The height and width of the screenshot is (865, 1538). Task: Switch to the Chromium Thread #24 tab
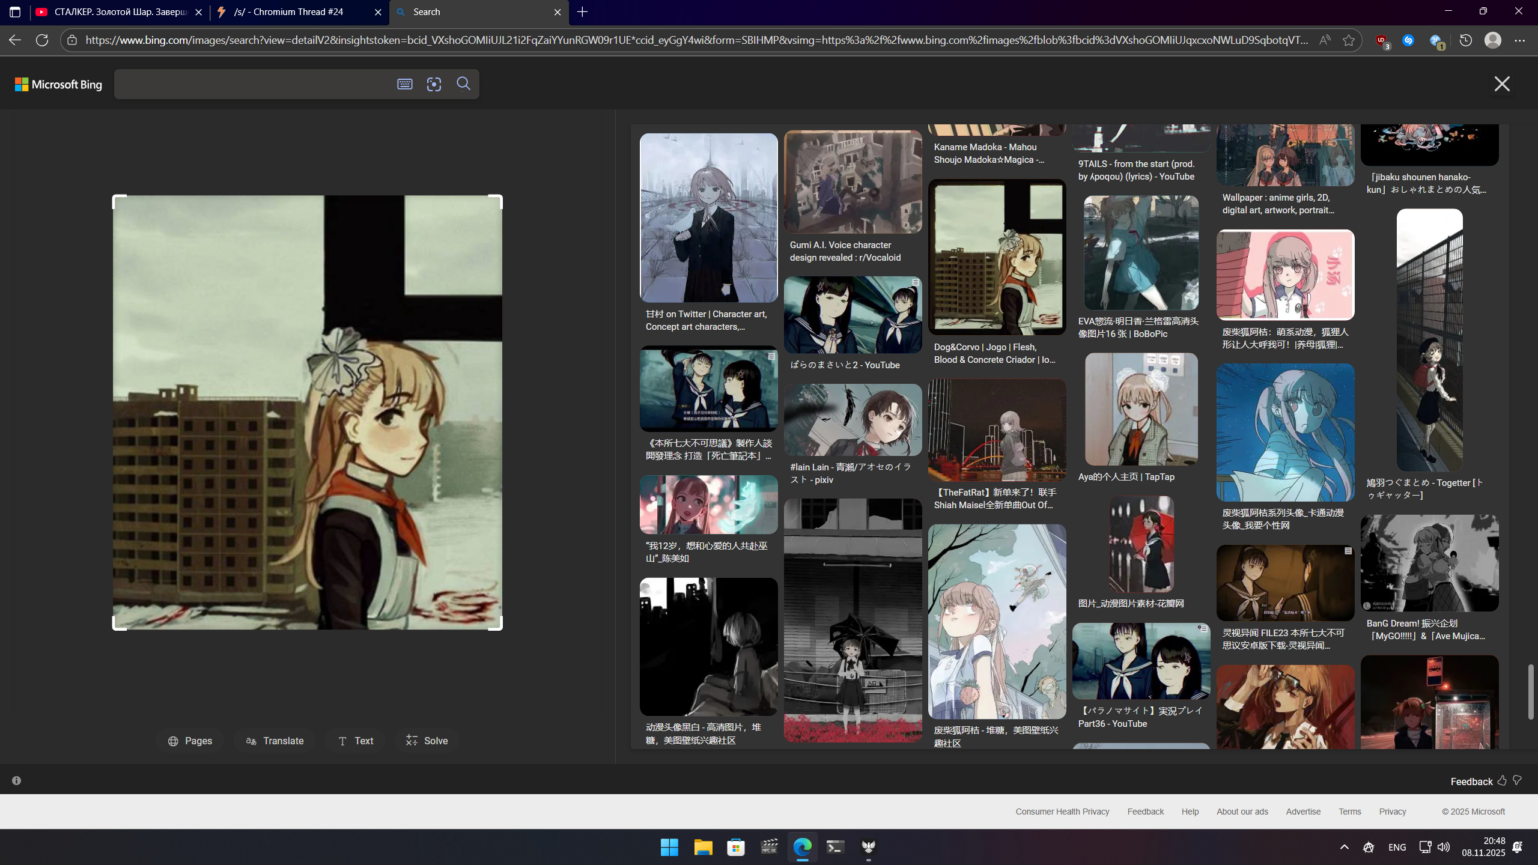click(x=288, y=12)
